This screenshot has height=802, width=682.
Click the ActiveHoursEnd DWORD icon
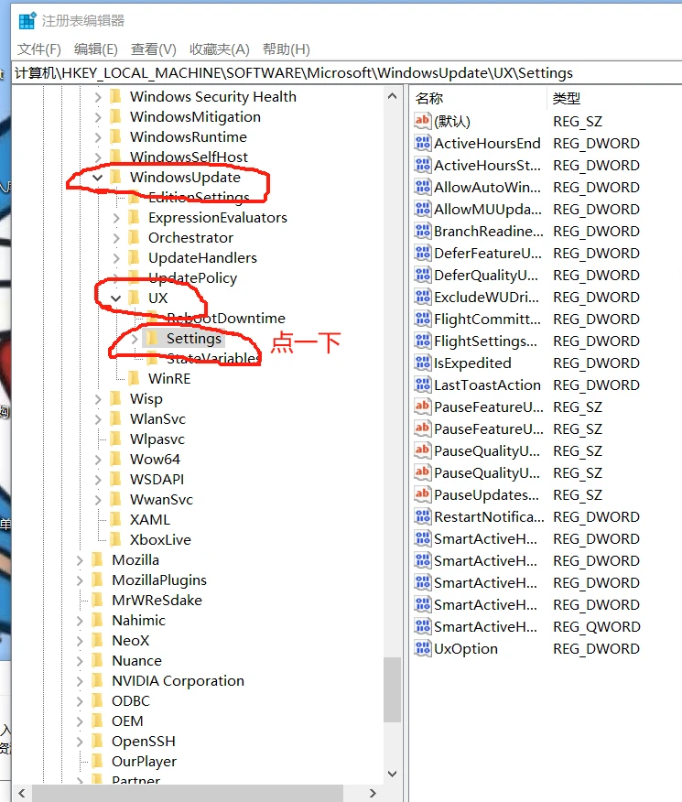[422, 143]
